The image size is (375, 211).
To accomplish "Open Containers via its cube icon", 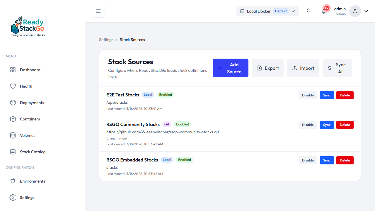I will point(13,119).
